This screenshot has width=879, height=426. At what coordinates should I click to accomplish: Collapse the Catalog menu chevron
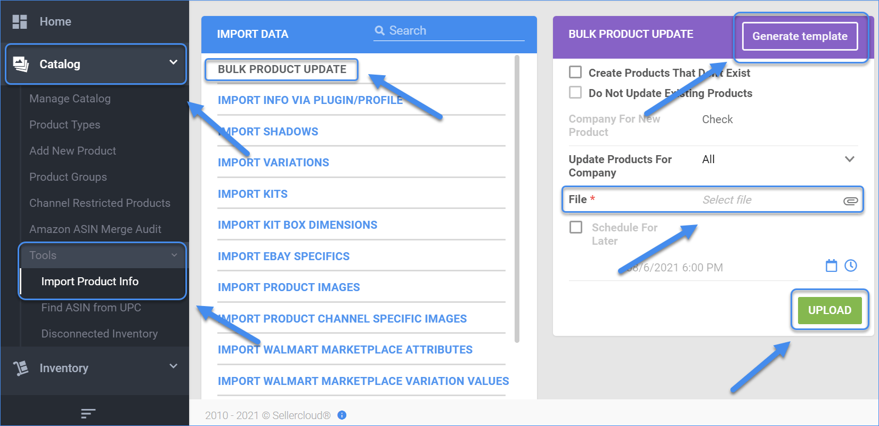173,62
